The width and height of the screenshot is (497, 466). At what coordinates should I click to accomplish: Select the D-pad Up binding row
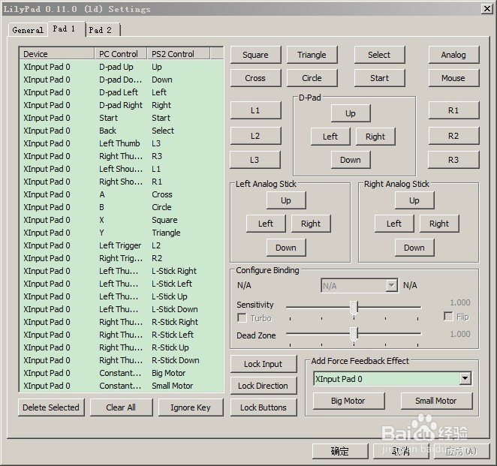[121, 67]
